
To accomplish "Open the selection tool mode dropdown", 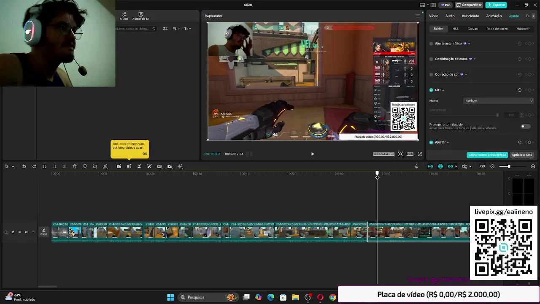I will click(x=13, y=166).
